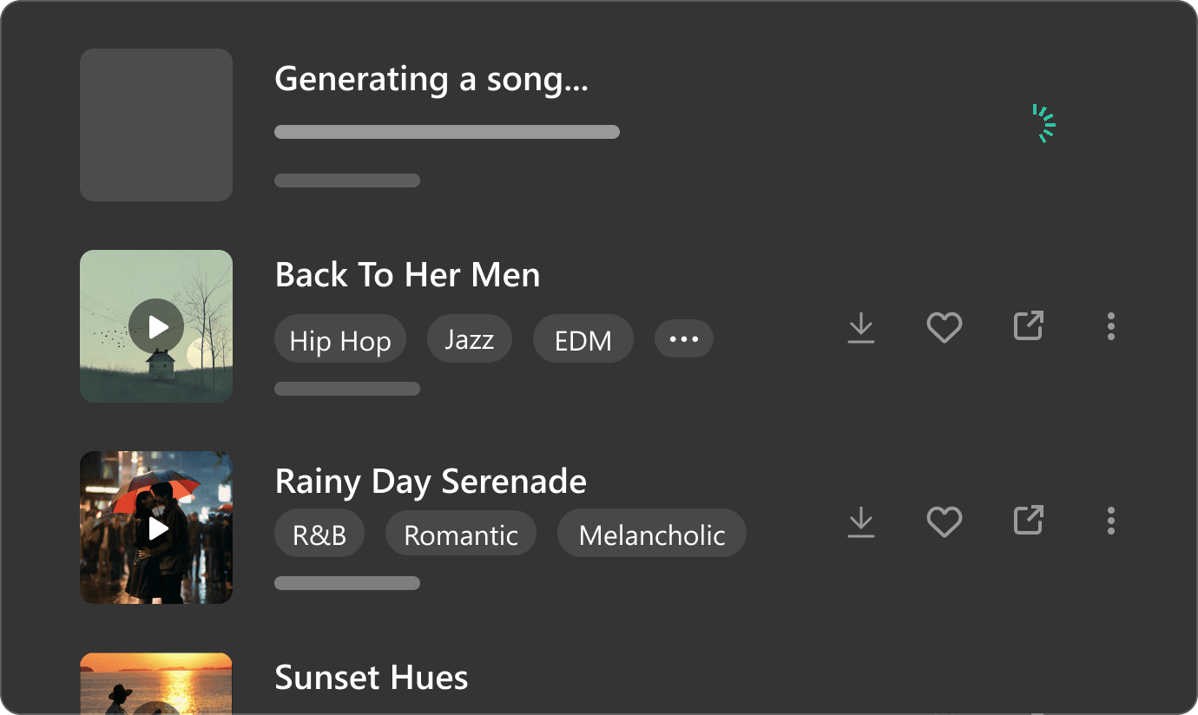Play Back To Her Men from the cover art
The height and width of the screenshot is (715, 1198).
[156, 326]
